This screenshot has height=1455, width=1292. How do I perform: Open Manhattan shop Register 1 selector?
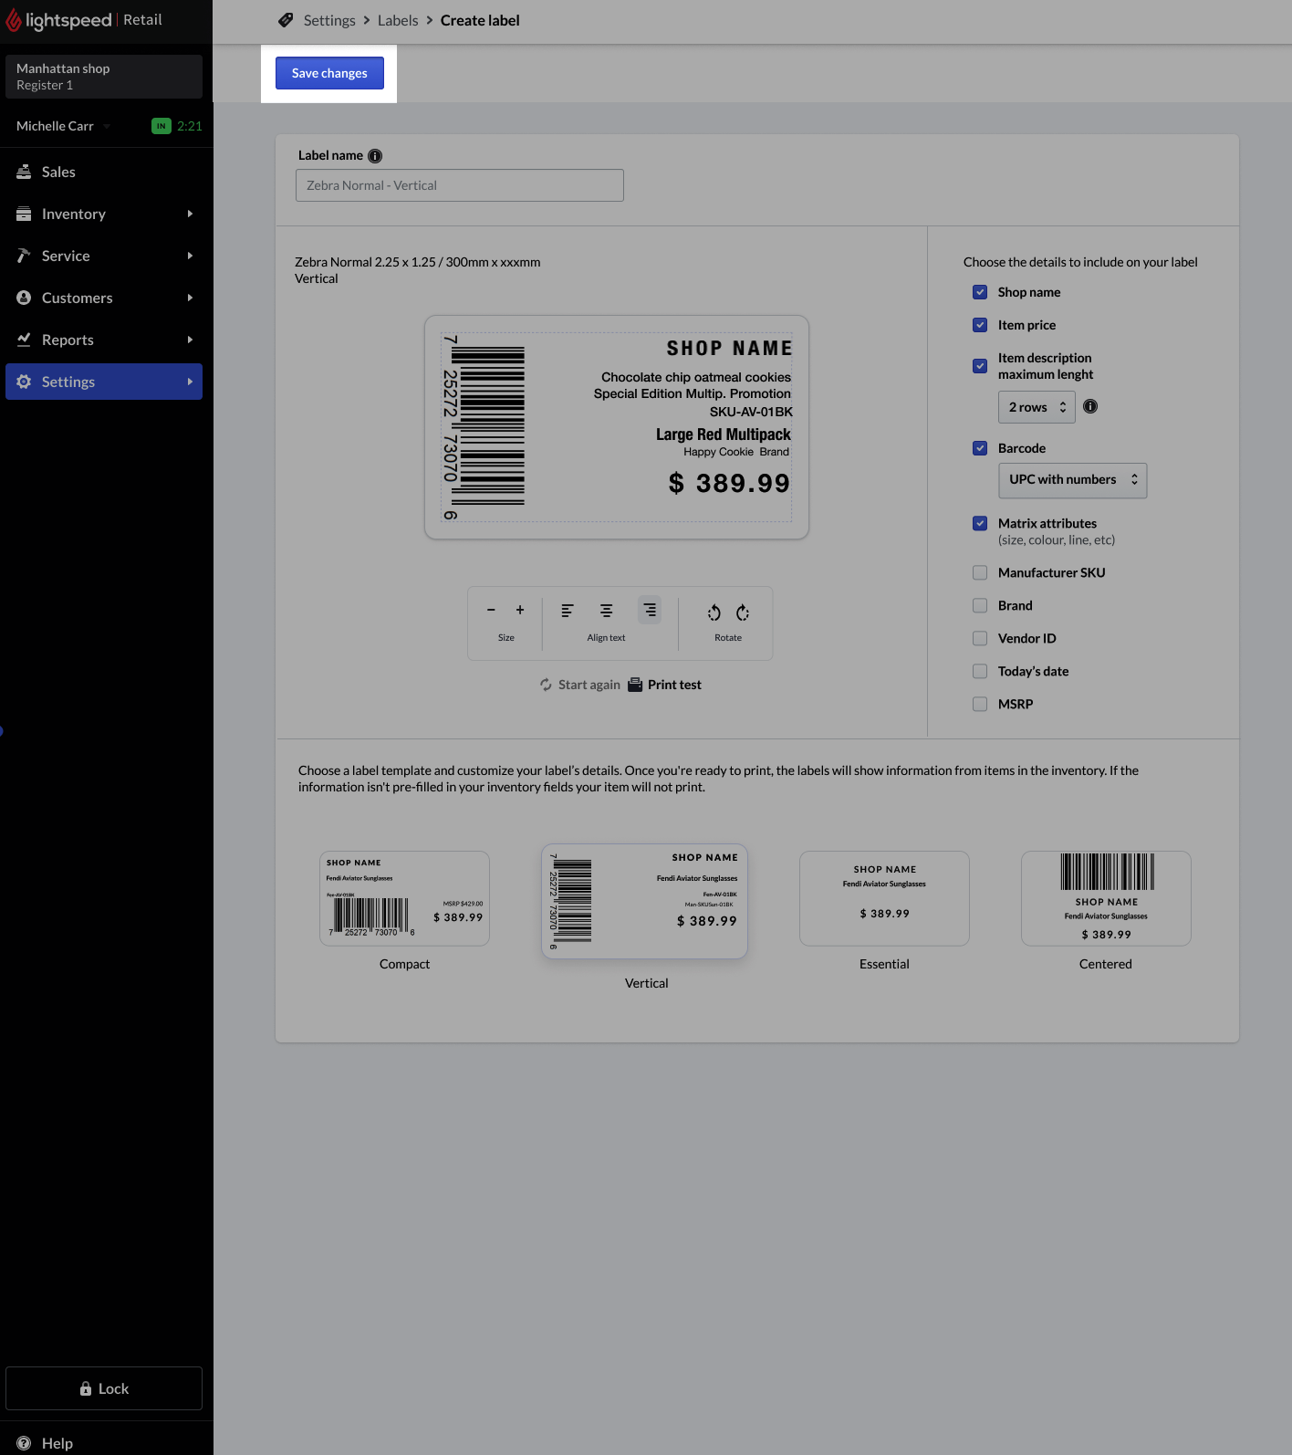[x=104, y=77]
